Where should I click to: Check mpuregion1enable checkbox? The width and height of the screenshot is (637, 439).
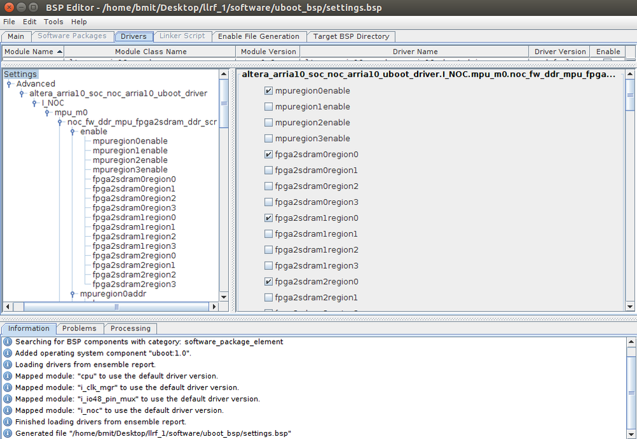coord(268,107)
